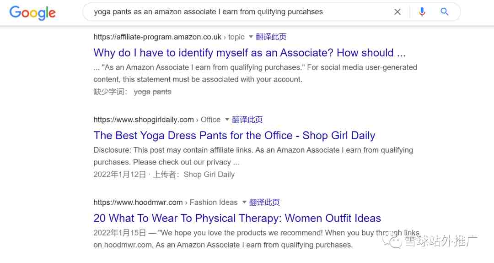Screen dimensions: 494x263
Task: Click the struck-through "pants" missing word
Action: [162, 92]
